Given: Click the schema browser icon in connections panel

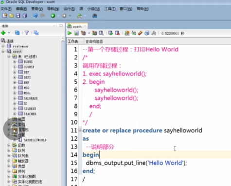Looking at the screenshot, I should (36, 33).
